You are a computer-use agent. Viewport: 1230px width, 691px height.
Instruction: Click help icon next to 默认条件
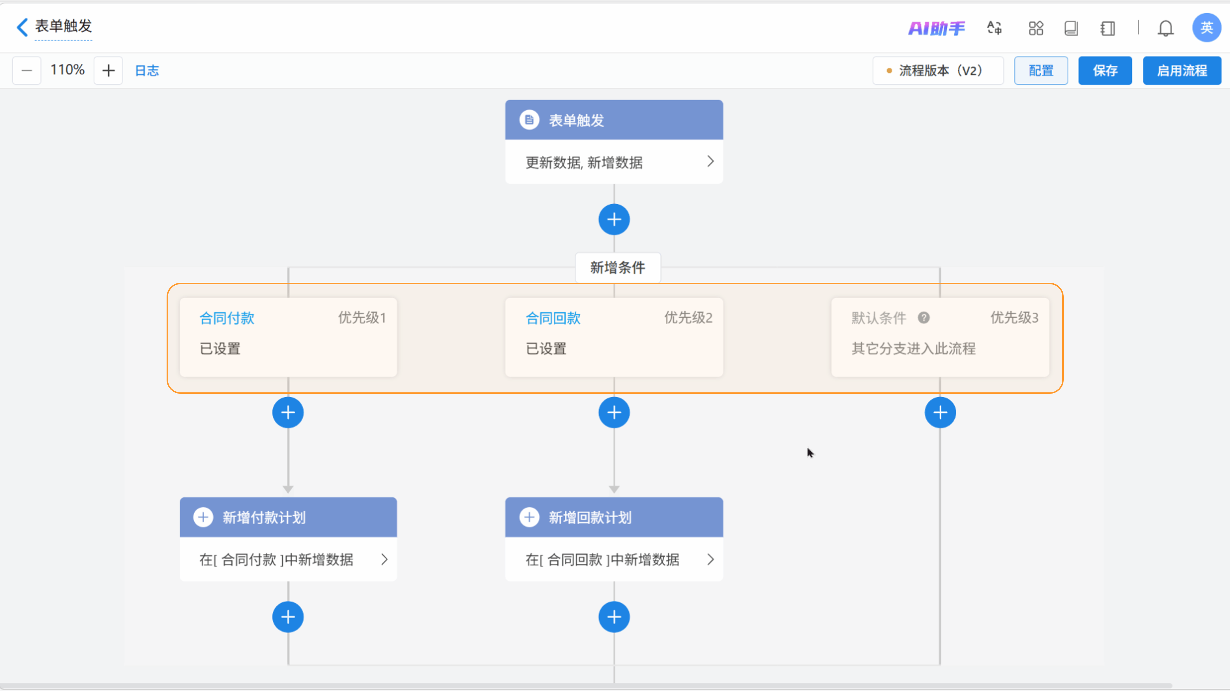click(x=923, y=318)
